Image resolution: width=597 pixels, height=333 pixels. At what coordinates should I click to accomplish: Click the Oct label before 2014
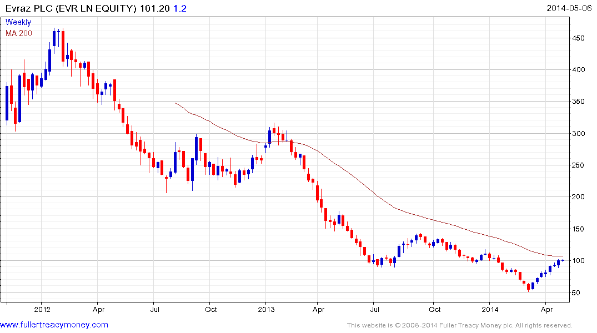[434, 309]
